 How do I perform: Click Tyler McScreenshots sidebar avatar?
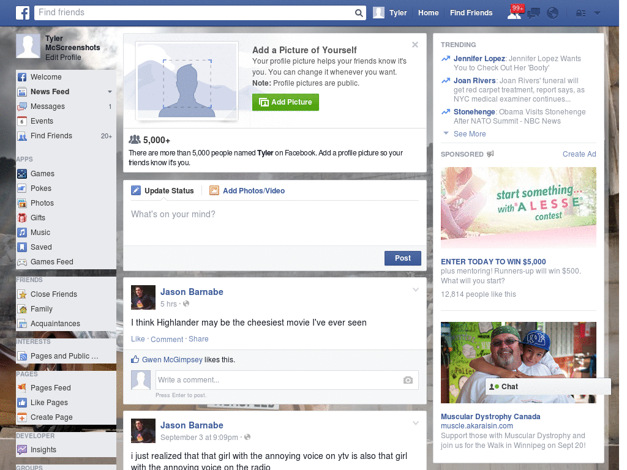pos(28,47)
